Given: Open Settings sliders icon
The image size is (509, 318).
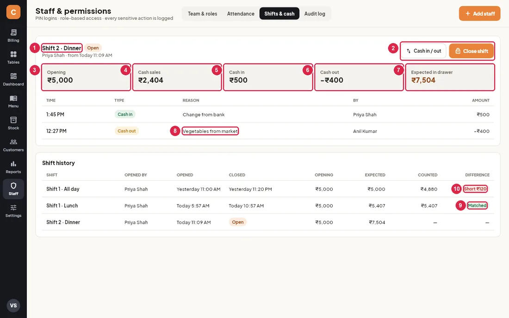Looking at the screenshot, I should [x=13, y=208].
